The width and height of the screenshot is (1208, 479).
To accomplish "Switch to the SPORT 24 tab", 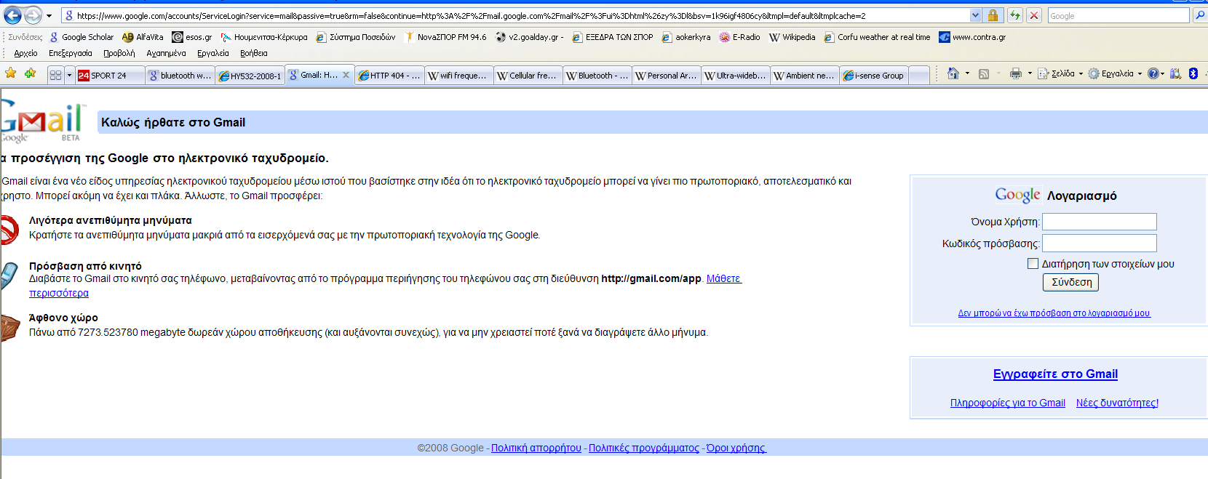I will pos(110,76).
